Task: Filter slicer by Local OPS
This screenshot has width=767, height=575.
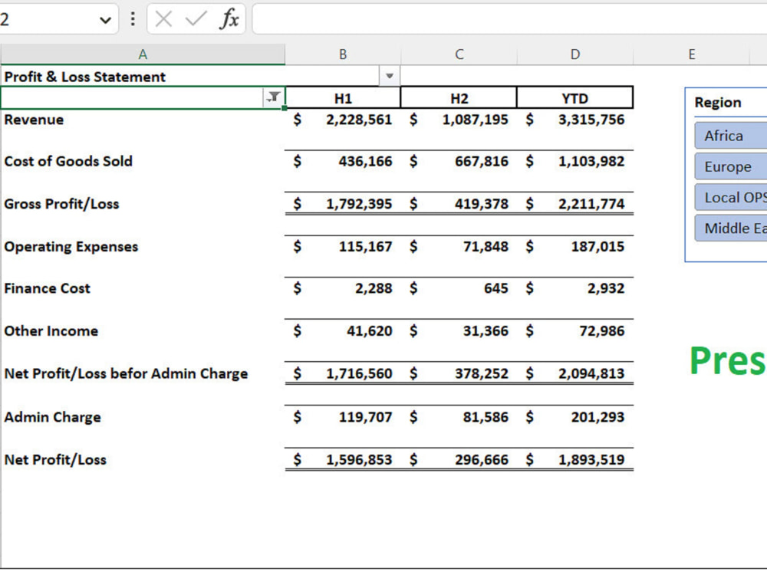Action: click(x=730, y=198)
